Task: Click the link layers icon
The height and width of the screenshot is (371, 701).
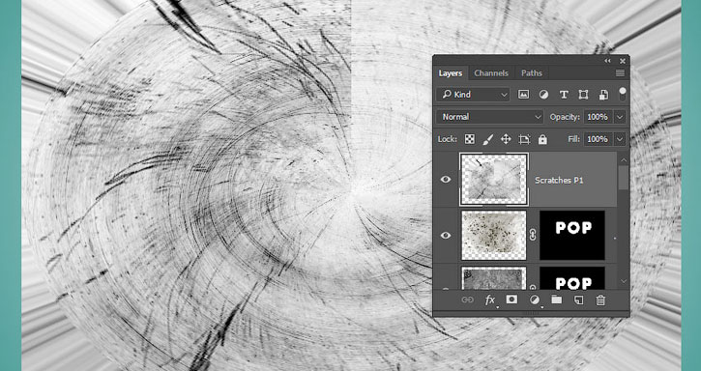Action: pos(467,300)
